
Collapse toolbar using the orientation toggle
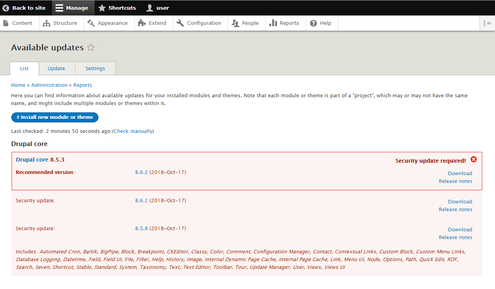pos(487,23)
